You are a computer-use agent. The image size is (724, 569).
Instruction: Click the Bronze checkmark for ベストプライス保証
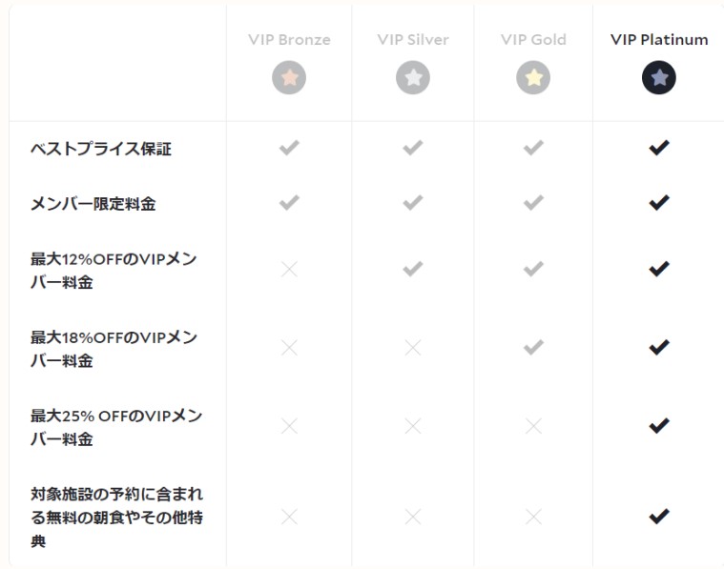click(289, 148)
